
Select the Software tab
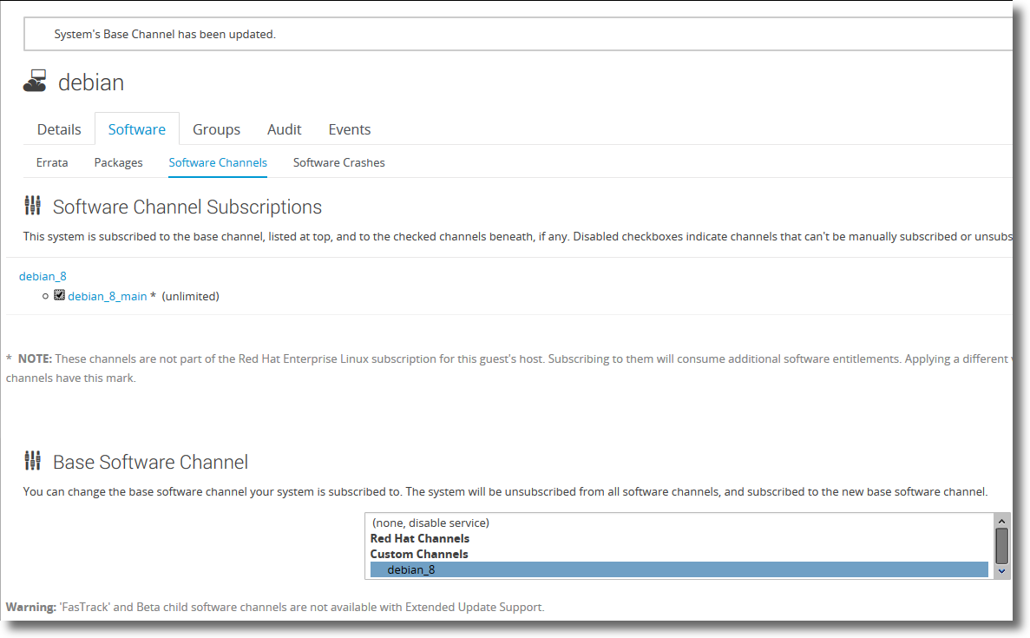[136, 129]
